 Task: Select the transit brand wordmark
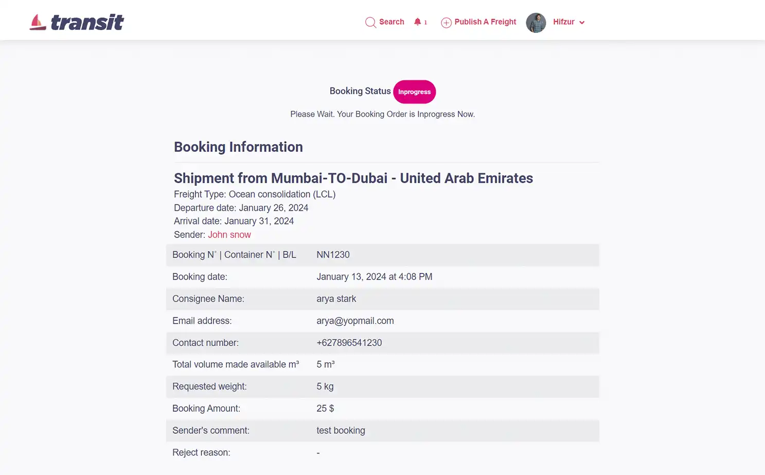[86, 22]
